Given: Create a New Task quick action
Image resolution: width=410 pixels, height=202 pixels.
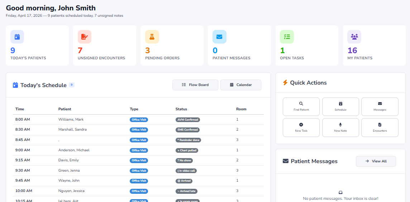Looking at the screenshot, I should click(301, 127).
